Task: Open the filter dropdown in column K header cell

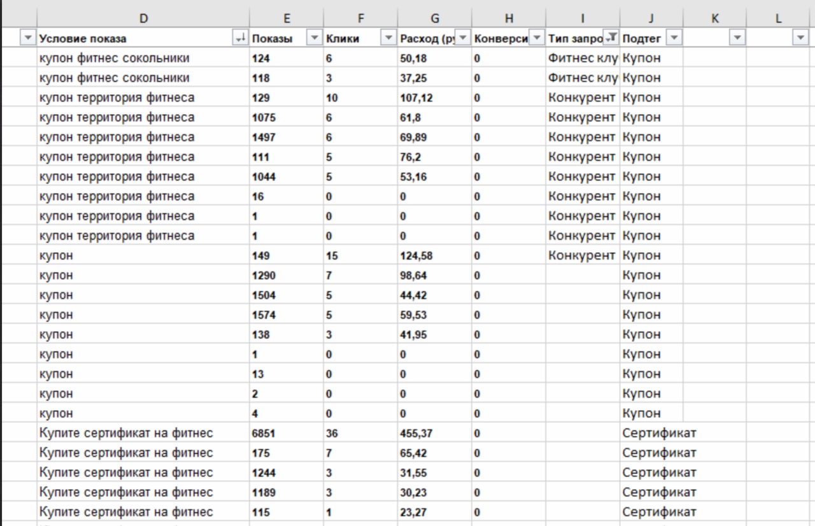Action: coord(737,38)
